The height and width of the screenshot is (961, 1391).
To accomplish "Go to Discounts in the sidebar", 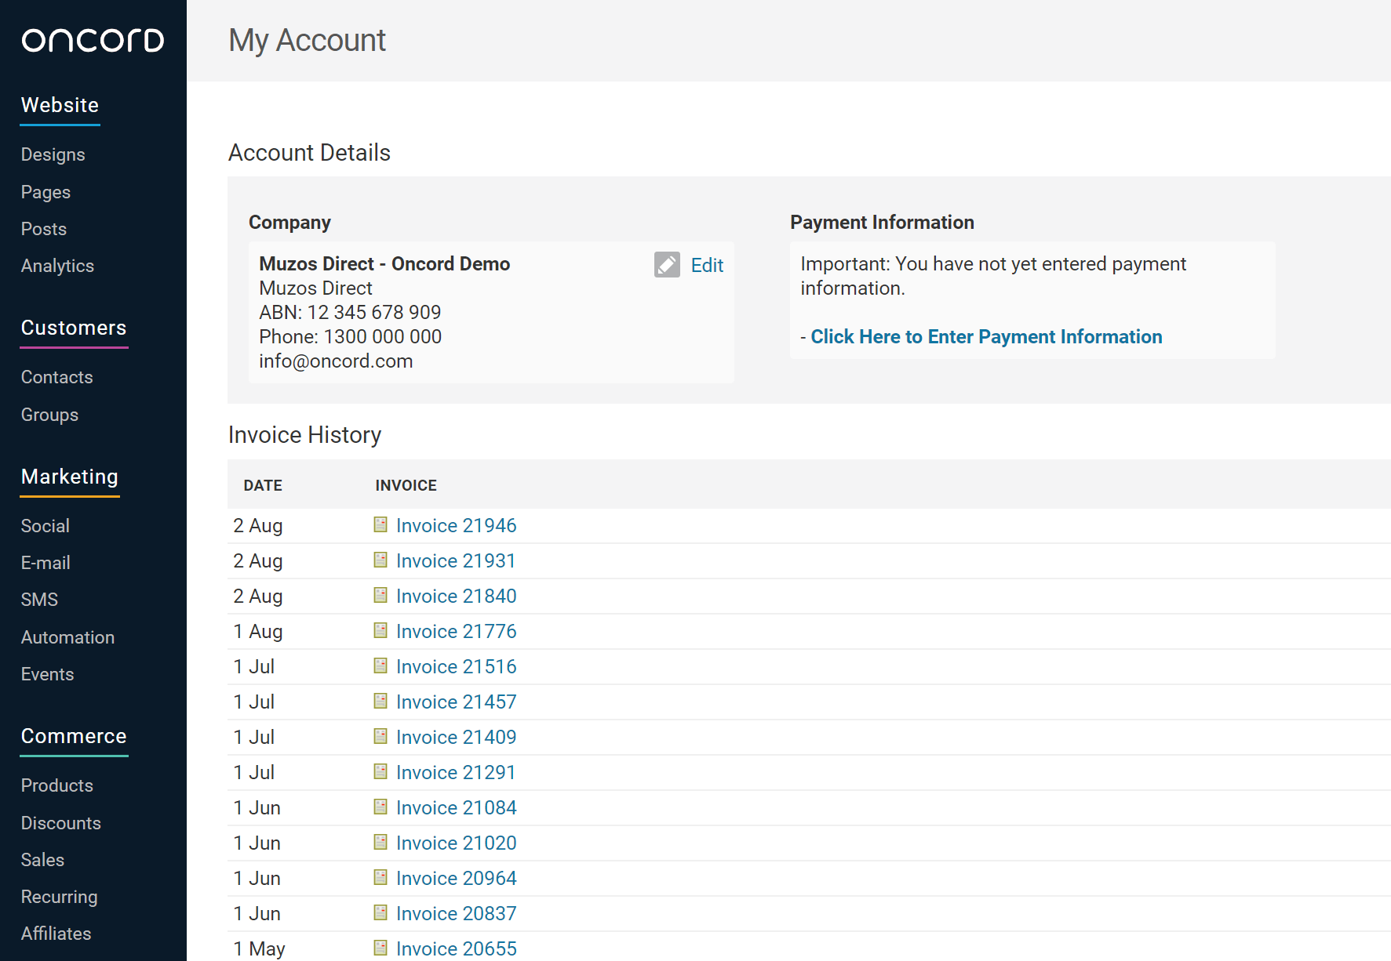I will point(60,823).
